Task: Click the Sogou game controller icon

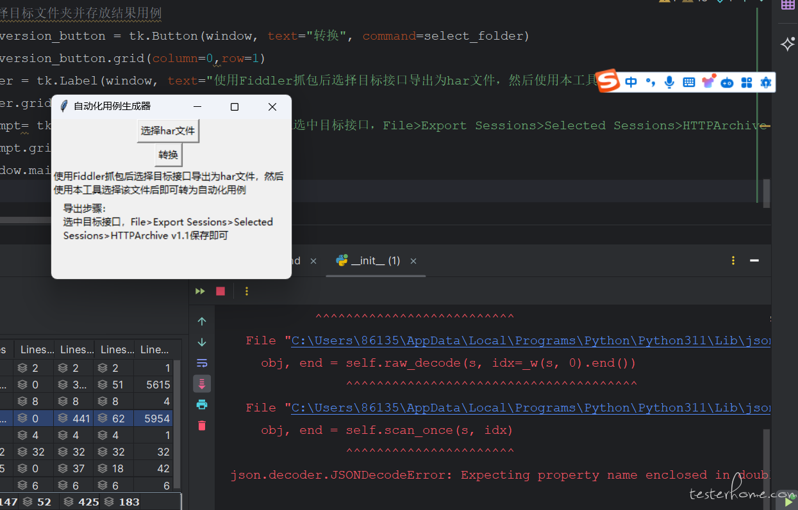Action: (x=727, y=83)
